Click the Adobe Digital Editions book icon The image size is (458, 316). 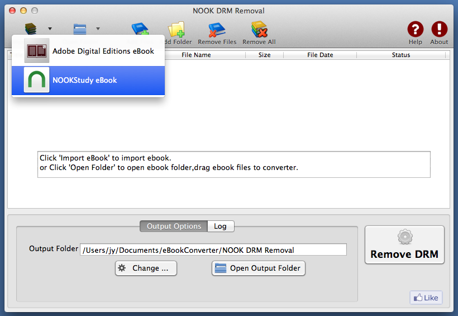[36, 51]
